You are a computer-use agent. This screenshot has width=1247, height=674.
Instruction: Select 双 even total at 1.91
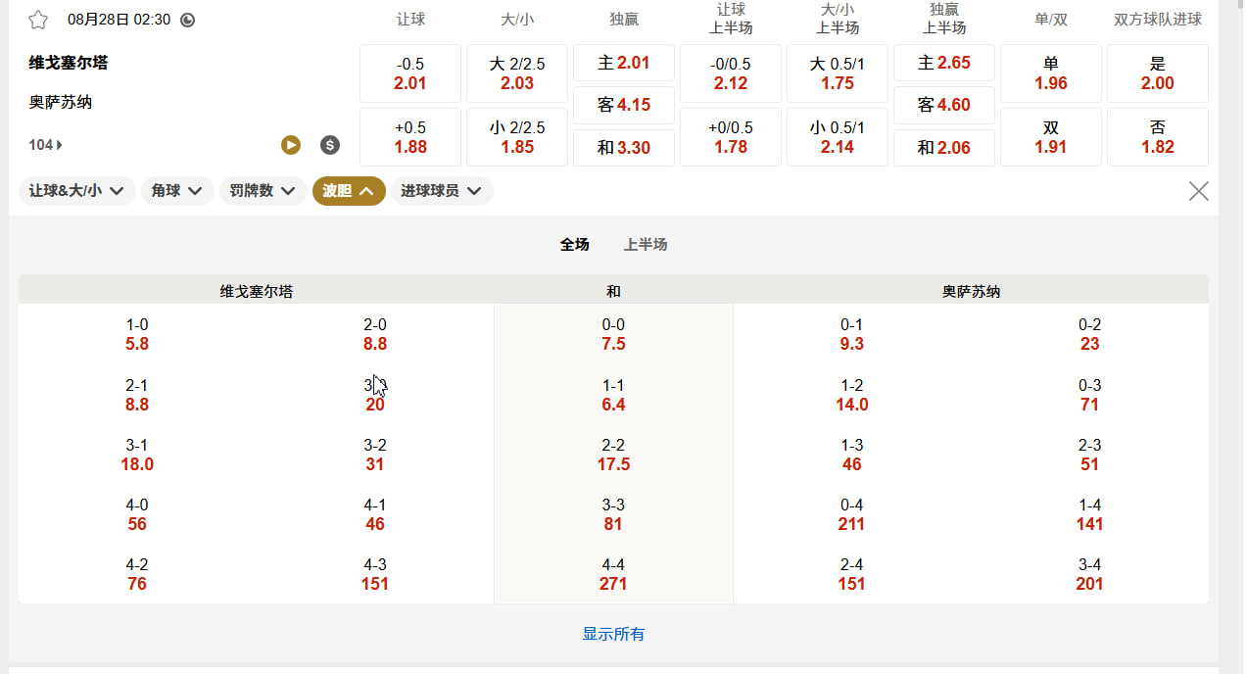(1051, 137)
